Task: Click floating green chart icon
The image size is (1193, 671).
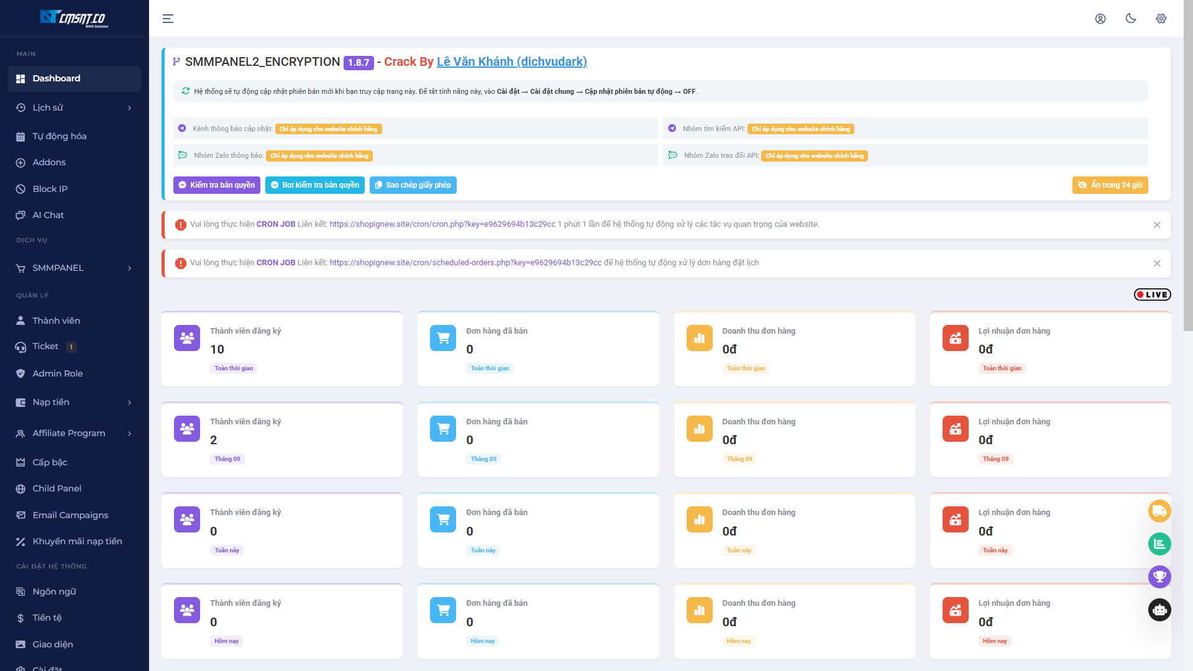Action: 1159,544
